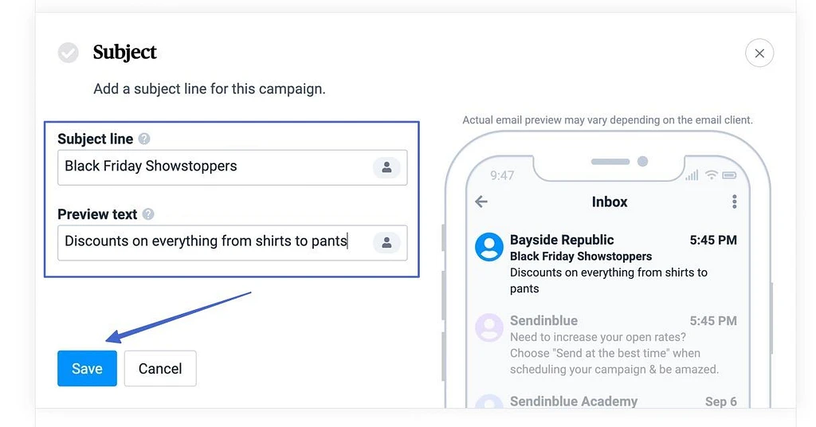This screenshot has height=427, width=816.
Task: Open personalization icon in Subject line field
Action: [386, 167]
